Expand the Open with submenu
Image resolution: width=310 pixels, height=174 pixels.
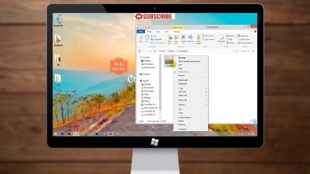(x=191, y=95)
